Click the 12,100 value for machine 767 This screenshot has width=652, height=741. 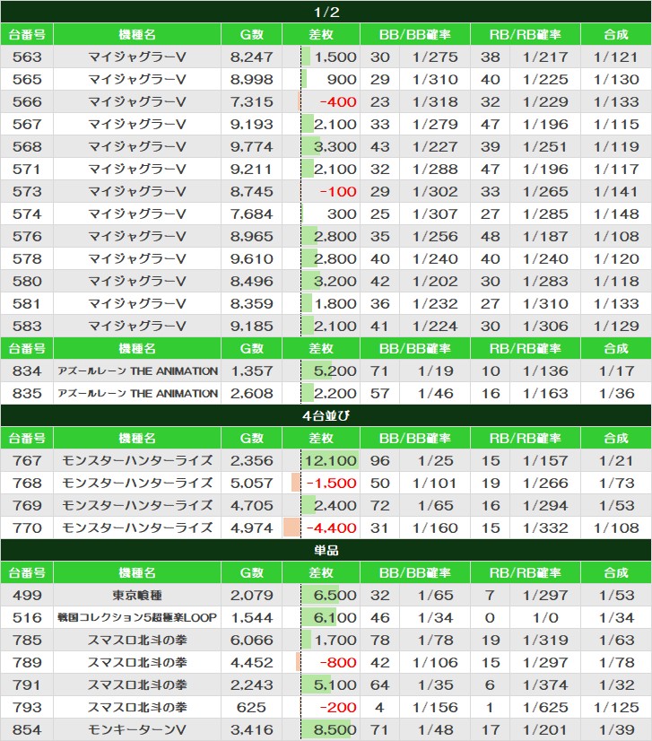tap(331, 461)
